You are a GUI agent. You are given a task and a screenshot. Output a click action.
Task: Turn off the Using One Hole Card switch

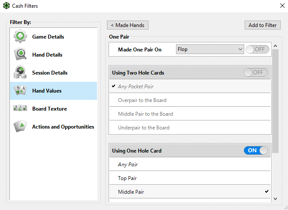tap(256, 150)
